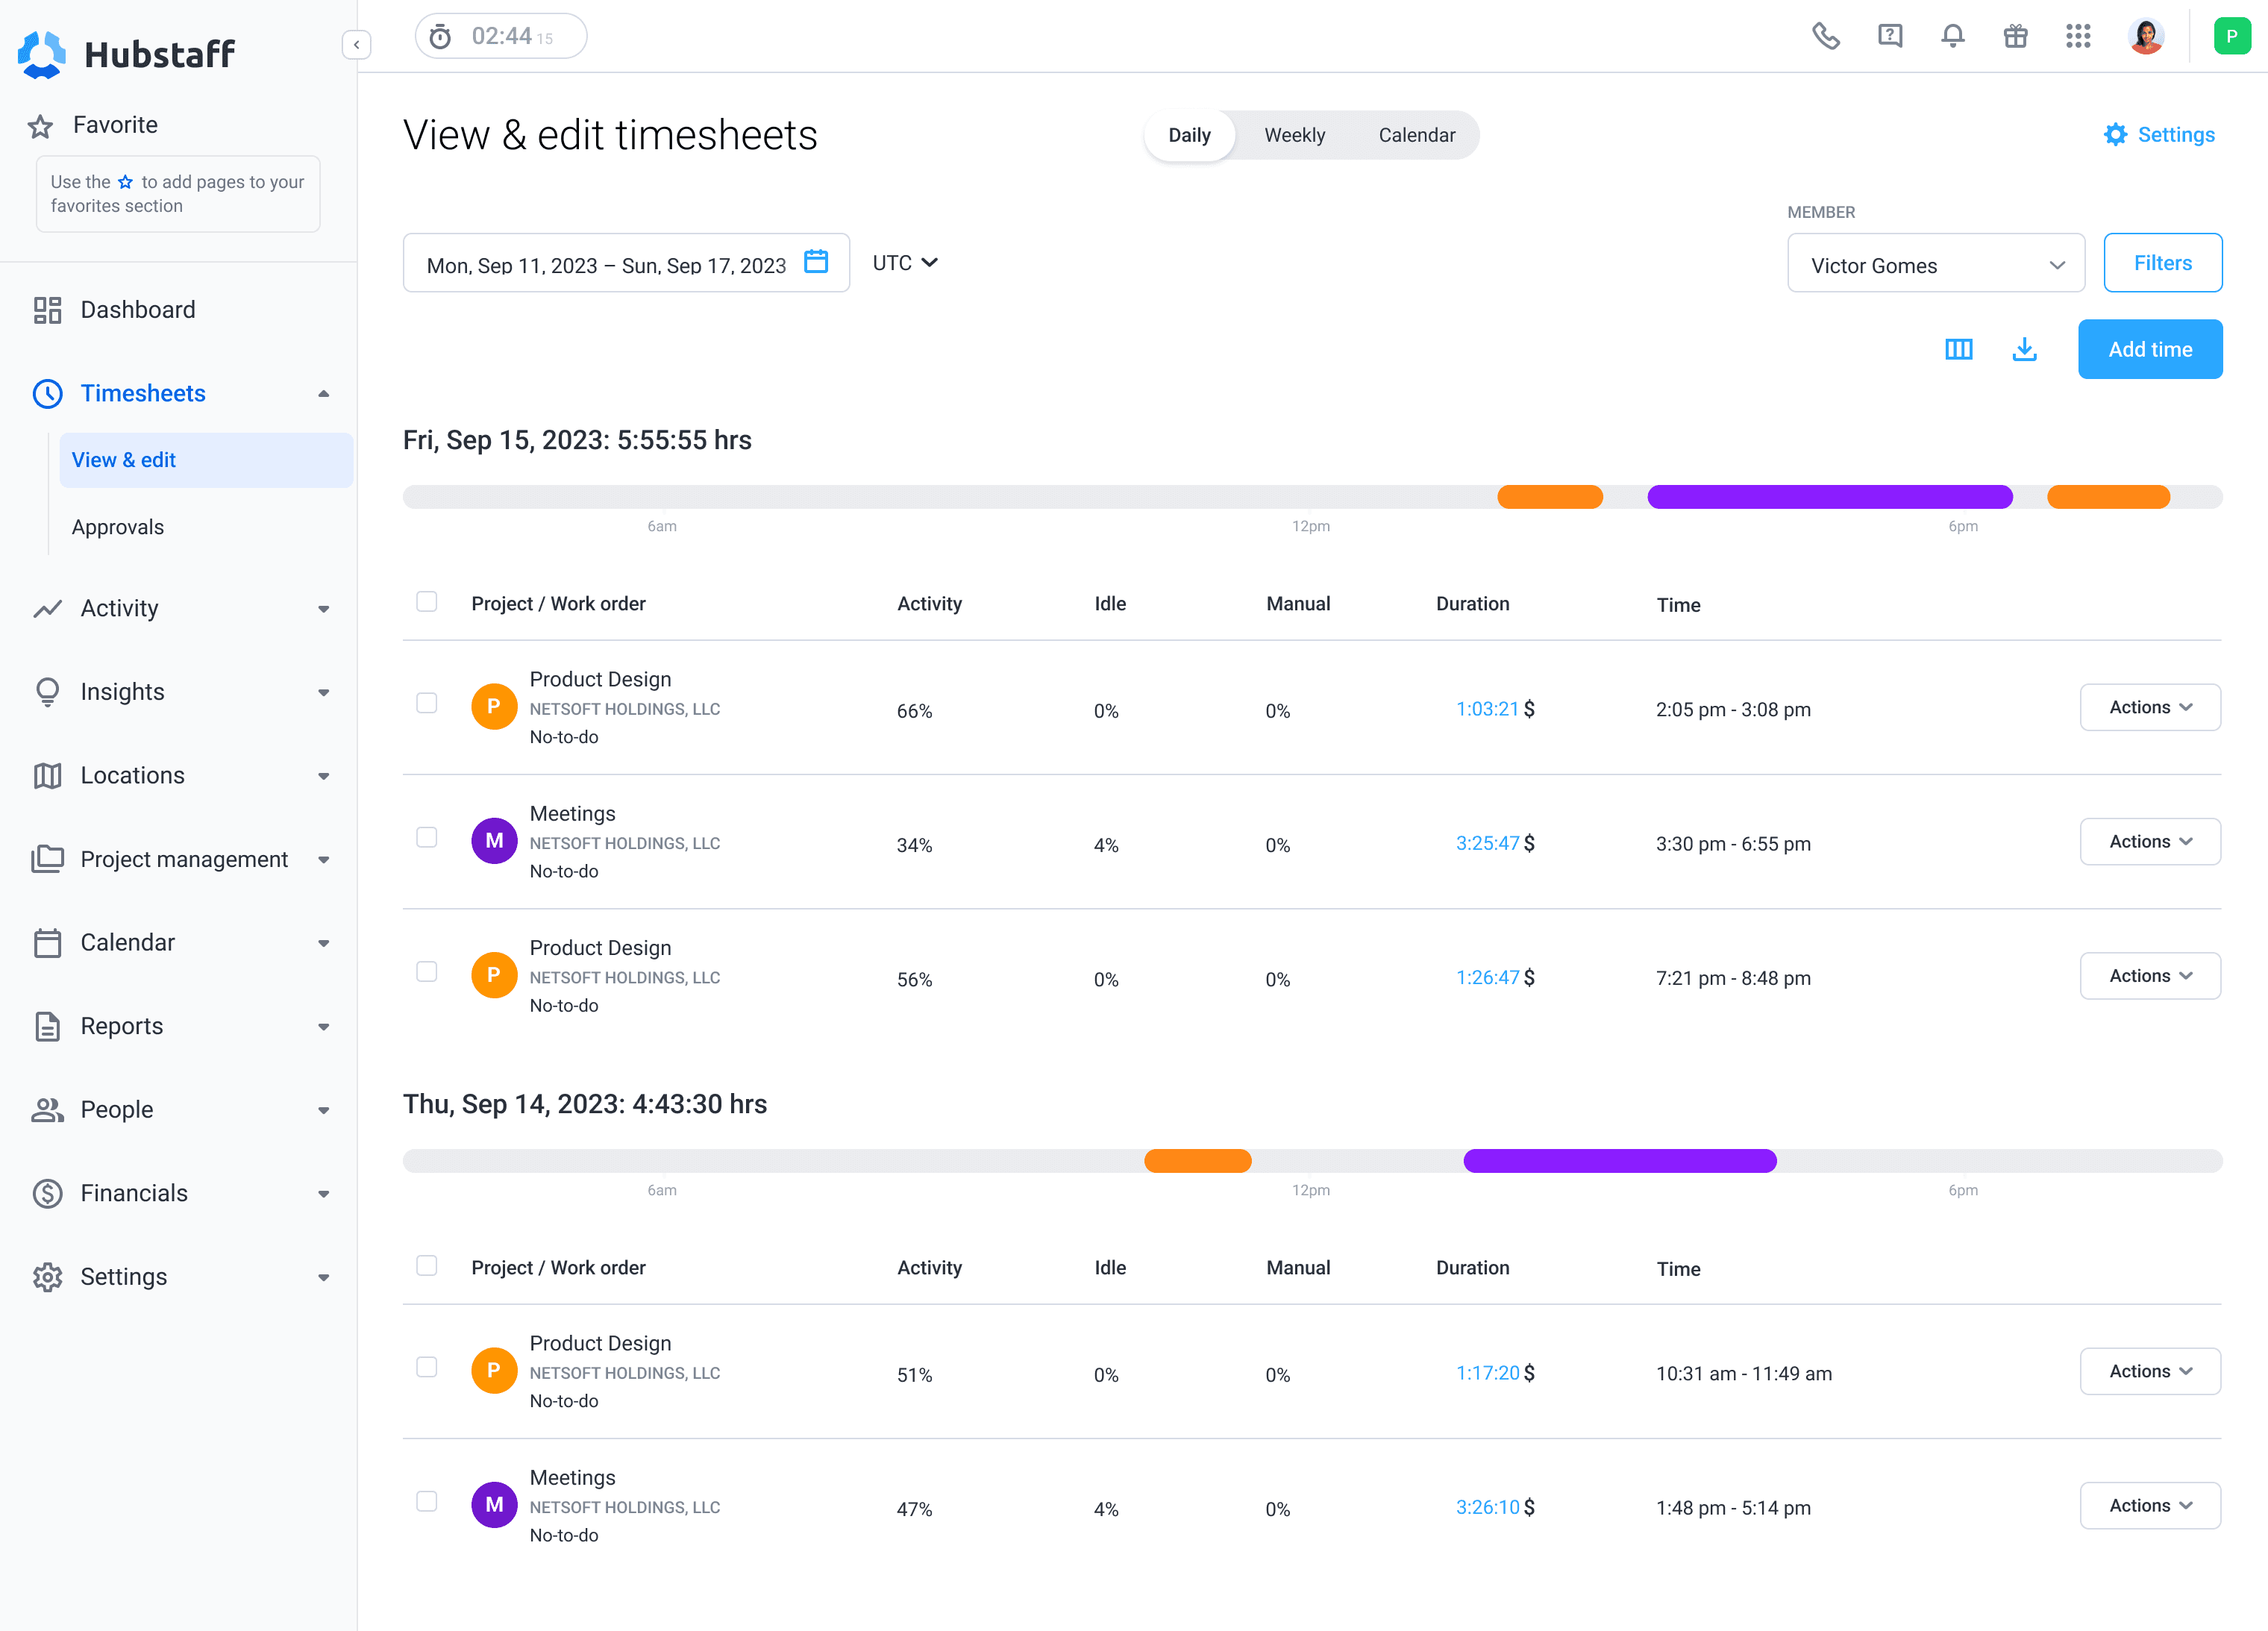Click the Favorite star icon
Viewport: 2268px width, 1631px height.
point(40,126)
